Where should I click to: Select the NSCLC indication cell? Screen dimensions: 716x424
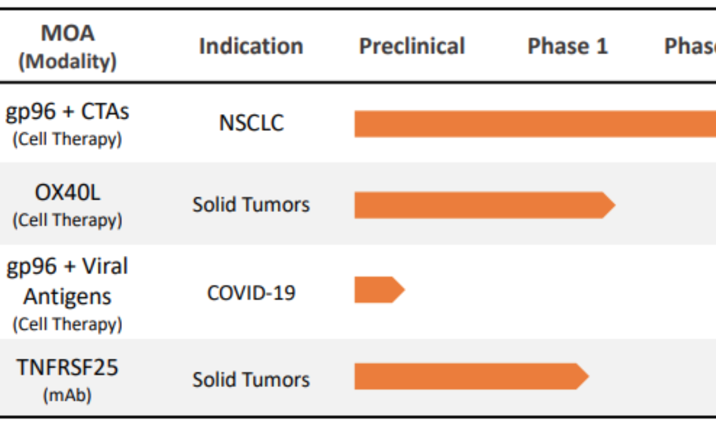(251, 123)
